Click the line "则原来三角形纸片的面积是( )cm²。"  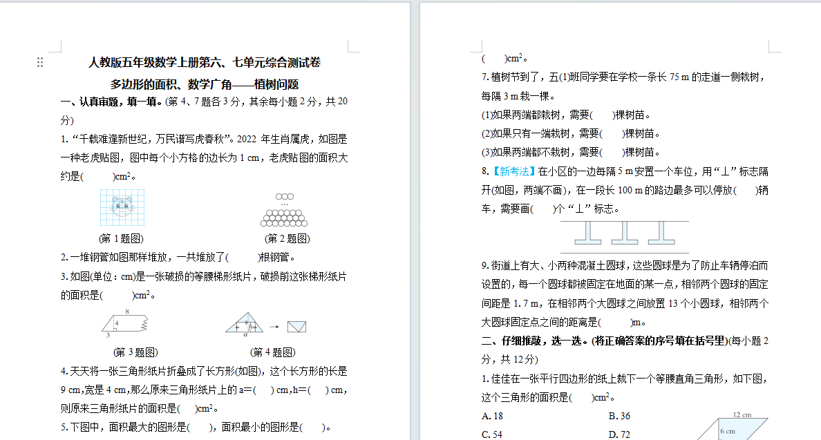click(140, 408)
